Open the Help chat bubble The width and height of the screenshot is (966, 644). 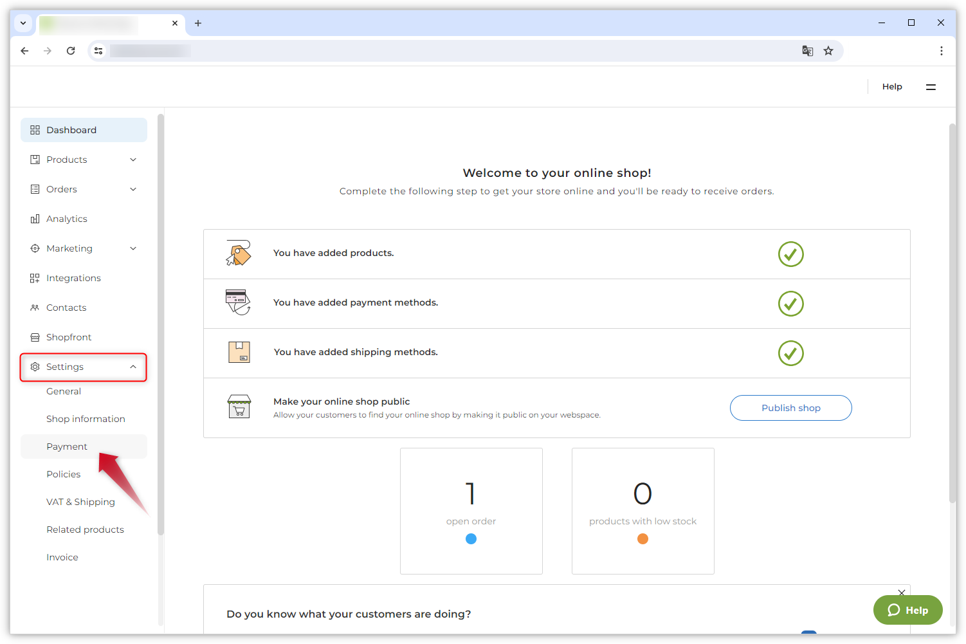pos(907,609)
